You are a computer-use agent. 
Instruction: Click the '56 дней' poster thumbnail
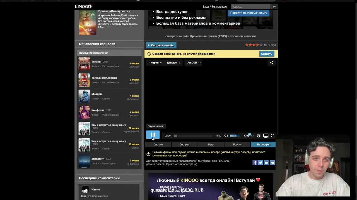coord(84,96)
